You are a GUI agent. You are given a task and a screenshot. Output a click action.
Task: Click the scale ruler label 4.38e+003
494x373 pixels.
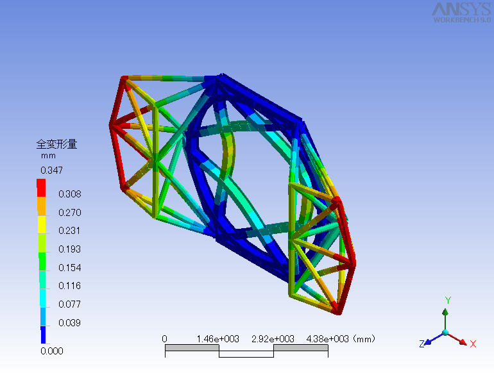point(328,339)
